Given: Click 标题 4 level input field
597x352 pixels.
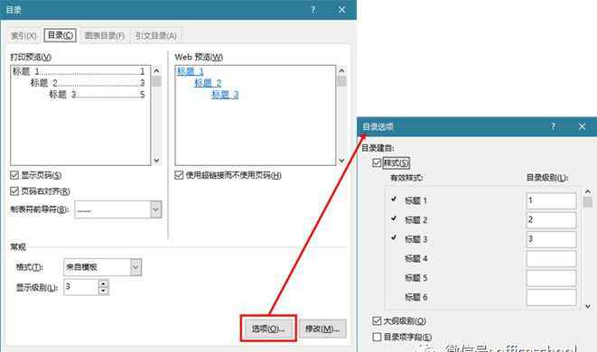Looking at the screenshot, I should click(x=551, y=259).
